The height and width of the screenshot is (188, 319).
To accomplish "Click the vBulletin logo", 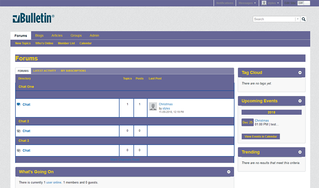I will tap(33, 18).
